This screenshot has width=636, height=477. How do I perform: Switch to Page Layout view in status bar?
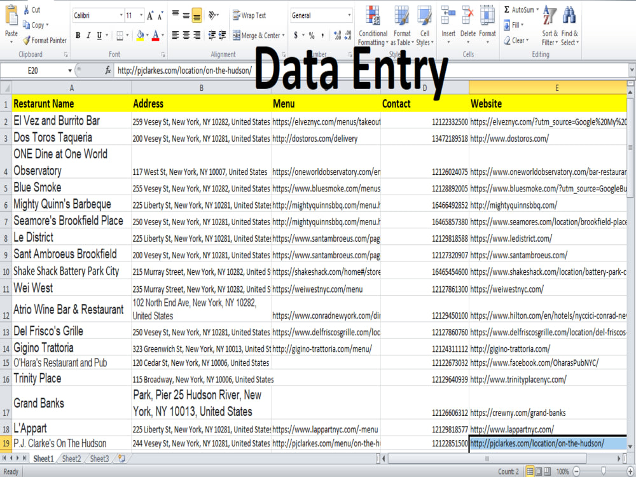click(539, 471)
